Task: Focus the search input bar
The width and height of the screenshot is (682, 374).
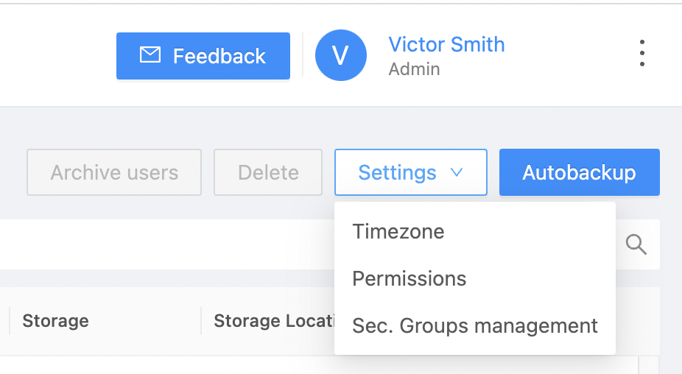Action: [x=167, y=244]
